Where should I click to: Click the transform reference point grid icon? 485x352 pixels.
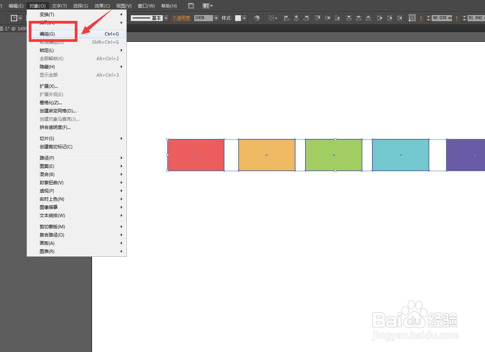(x=412, y=18)
